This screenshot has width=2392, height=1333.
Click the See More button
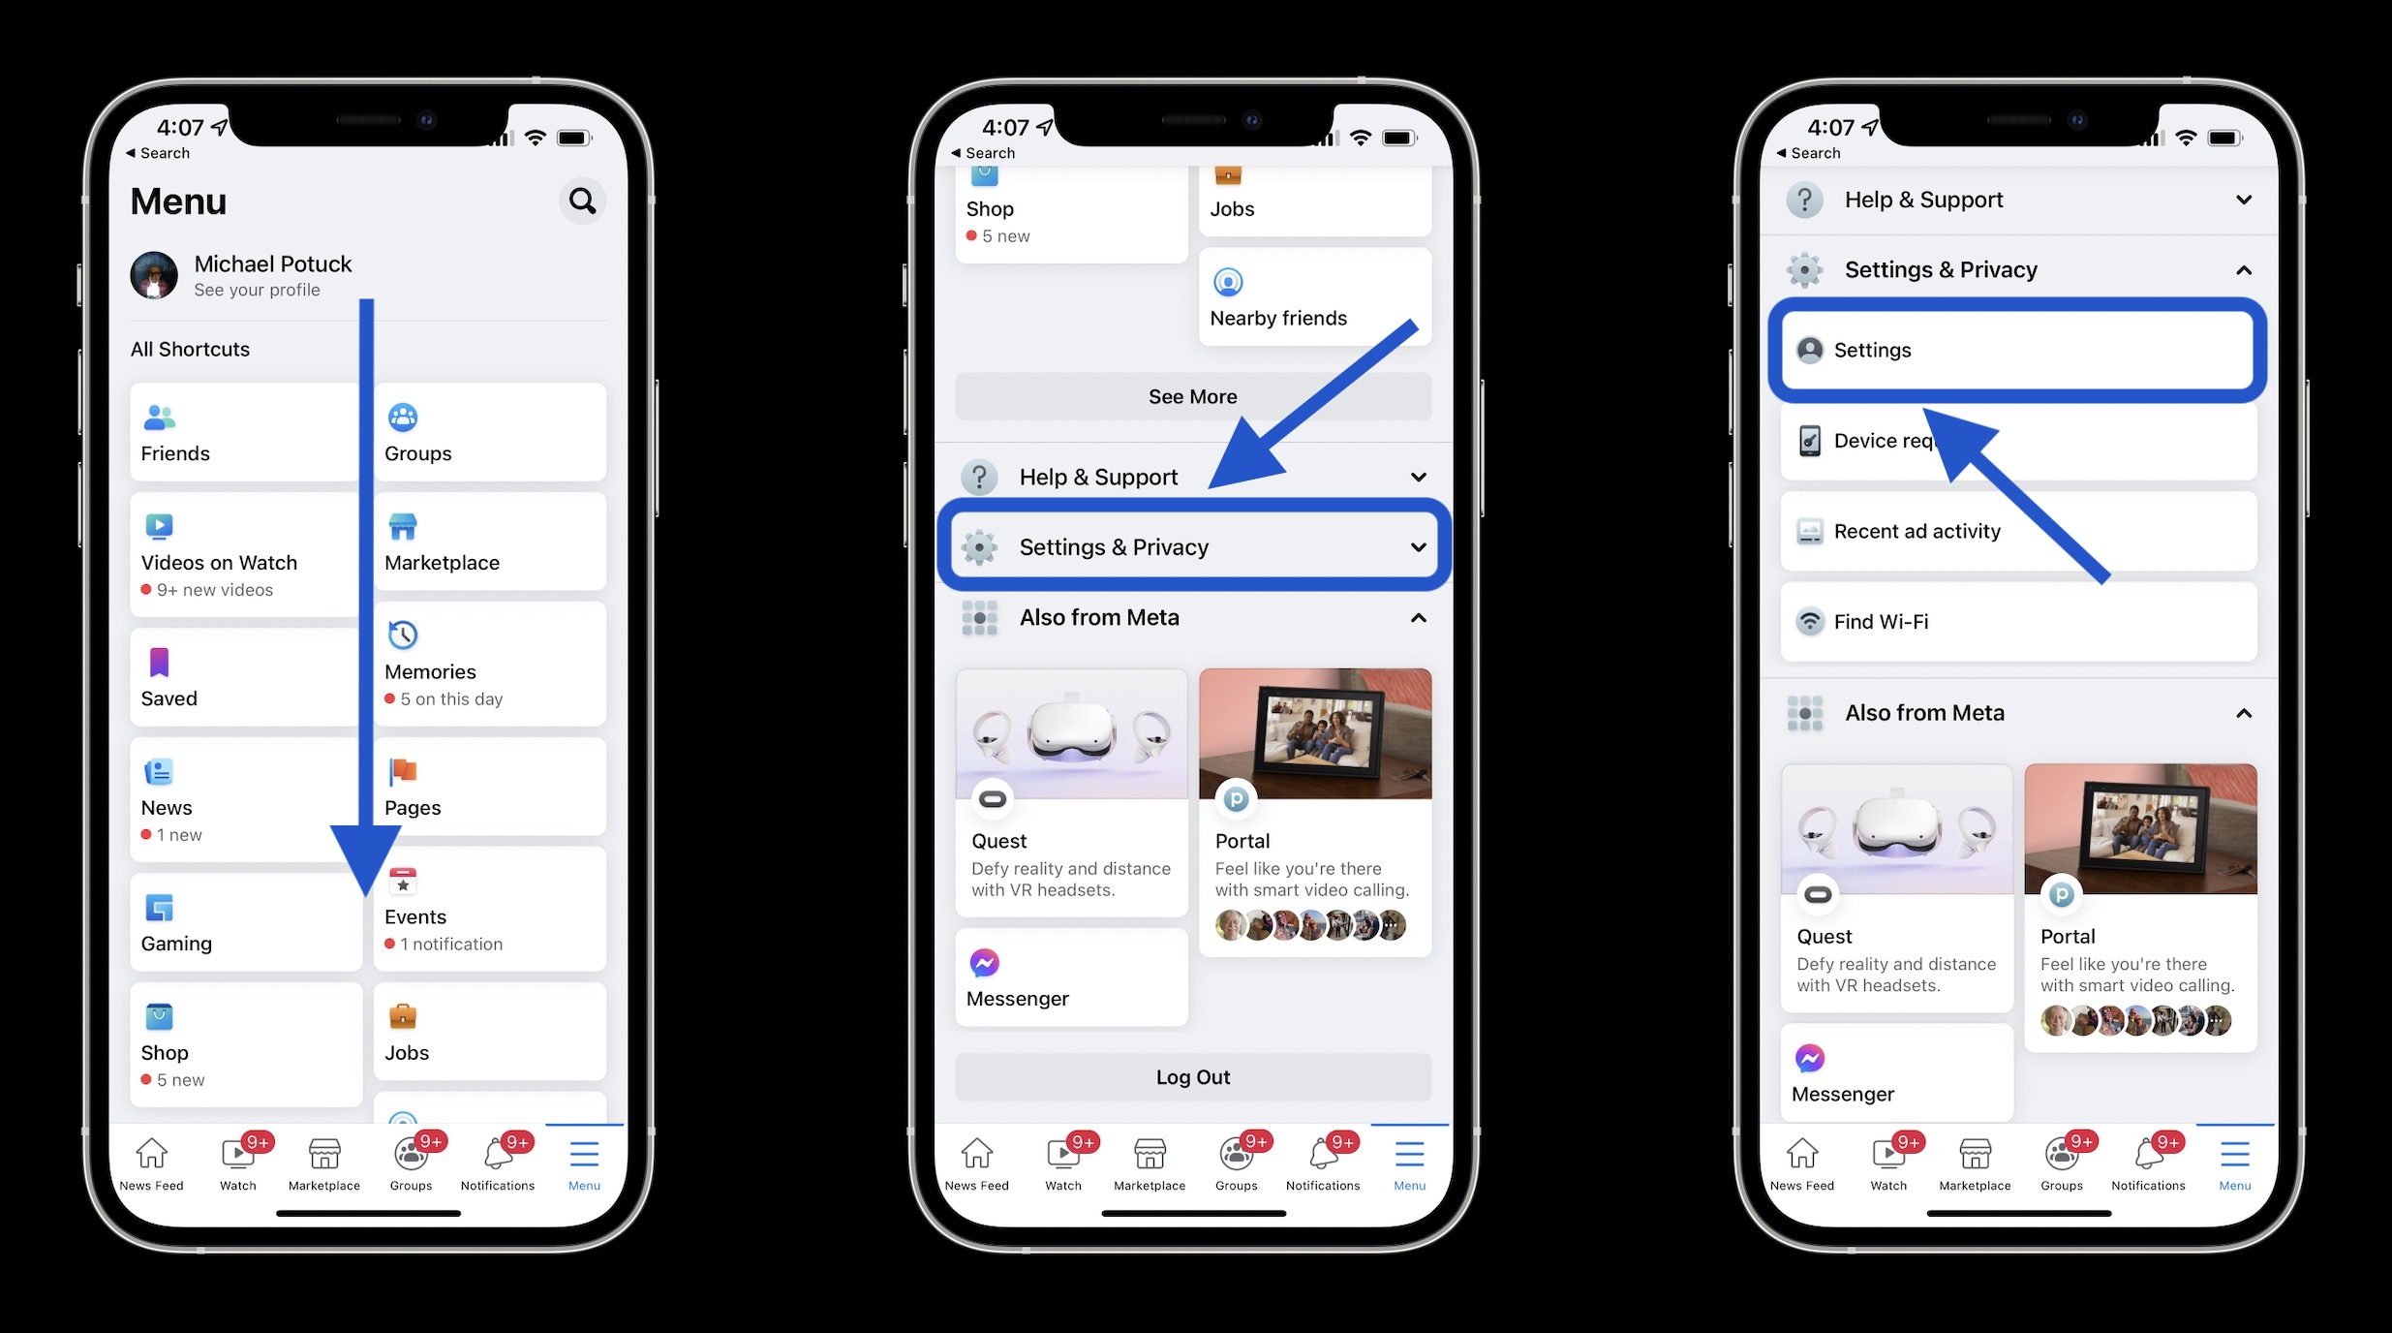click(1193, 395)
